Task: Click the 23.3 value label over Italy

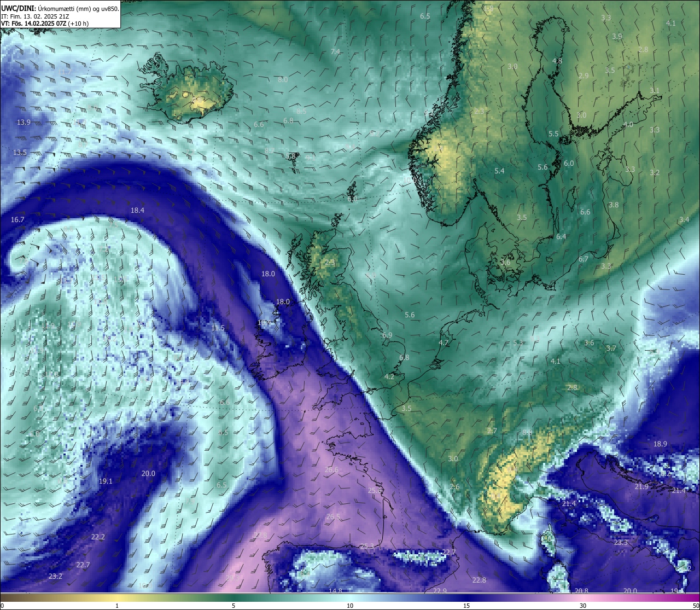Action: click(621, 543)
